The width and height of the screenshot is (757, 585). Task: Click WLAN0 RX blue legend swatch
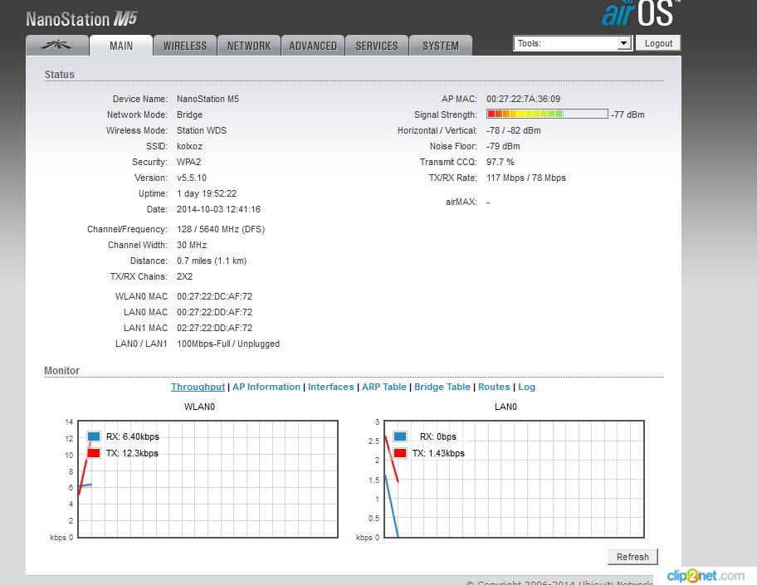coord(94,436)
